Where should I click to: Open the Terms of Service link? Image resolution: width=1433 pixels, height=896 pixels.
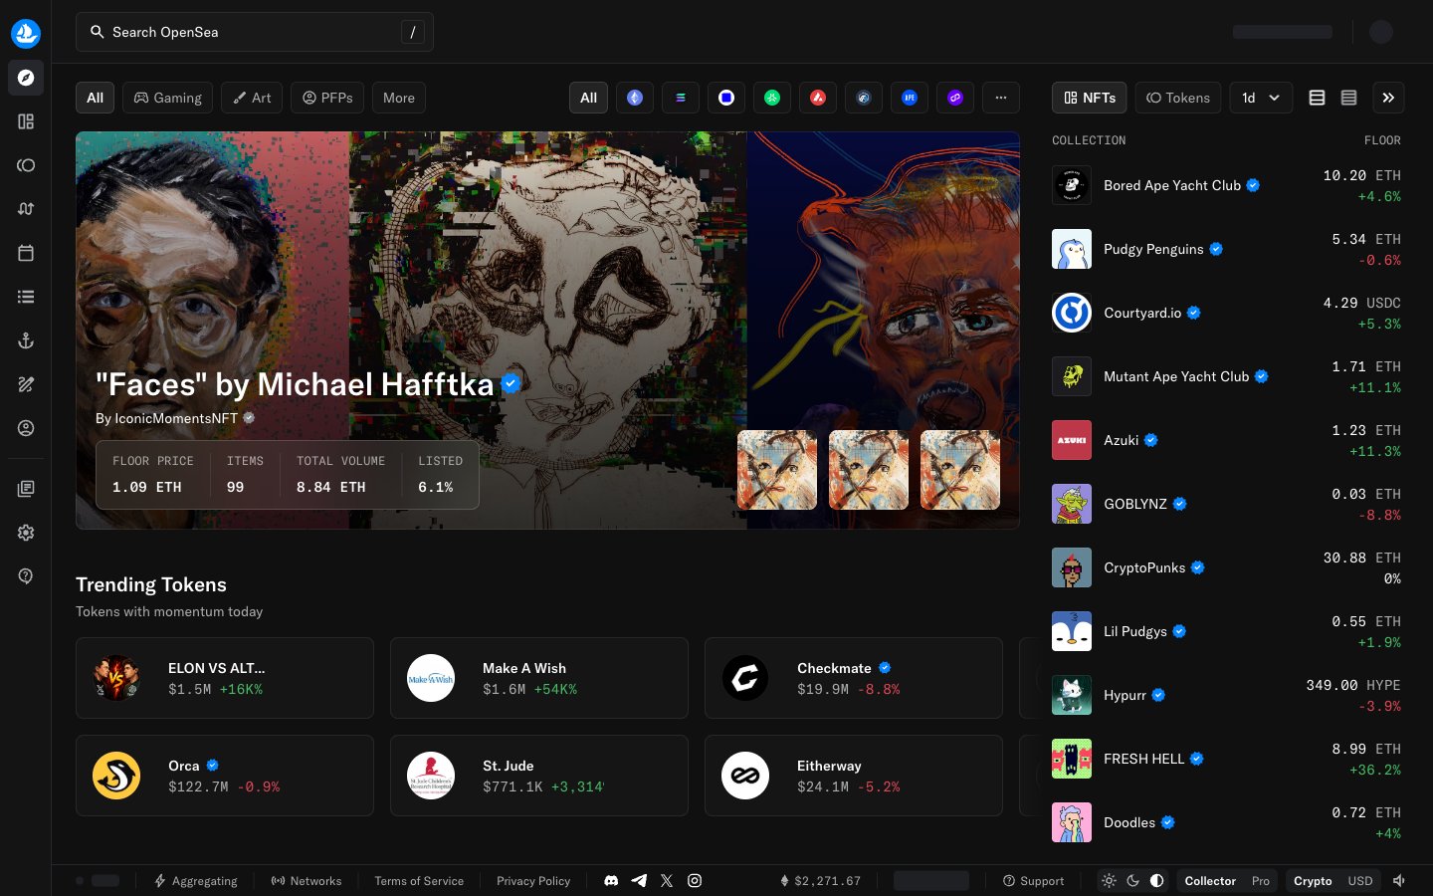coord(419,881)
